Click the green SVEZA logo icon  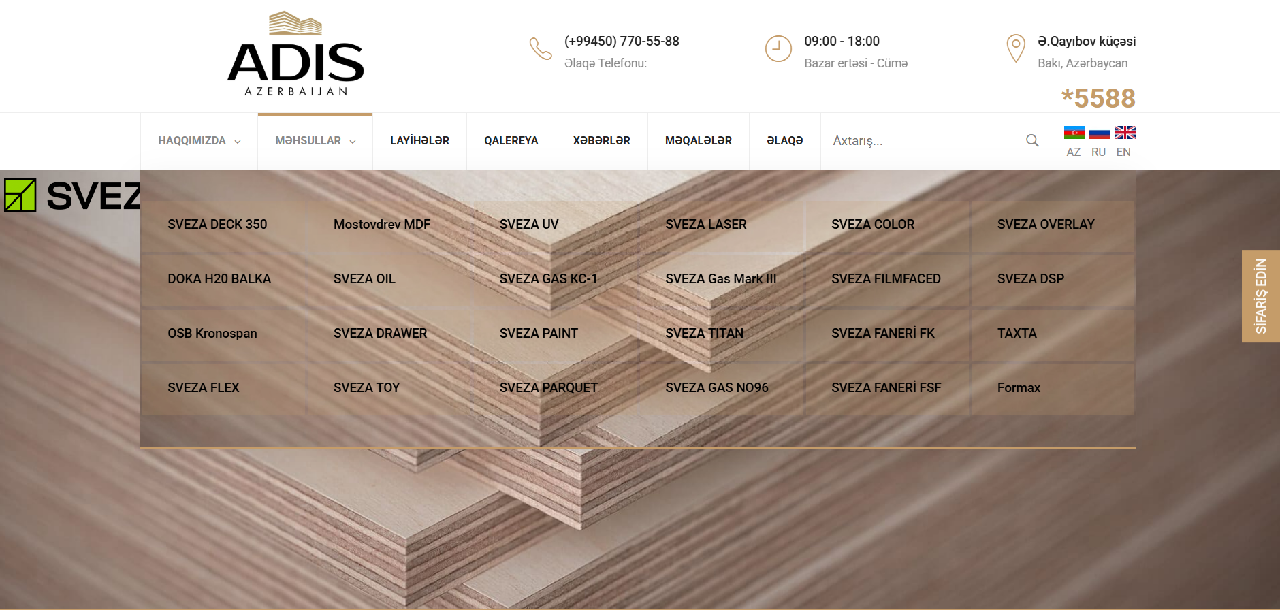[x=20, y=195]
